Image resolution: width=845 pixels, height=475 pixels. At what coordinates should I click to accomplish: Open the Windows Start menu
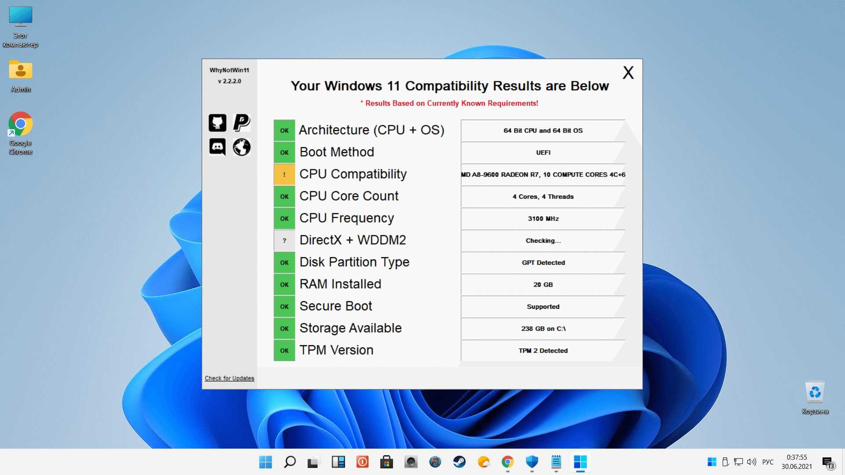coord(265,462)
